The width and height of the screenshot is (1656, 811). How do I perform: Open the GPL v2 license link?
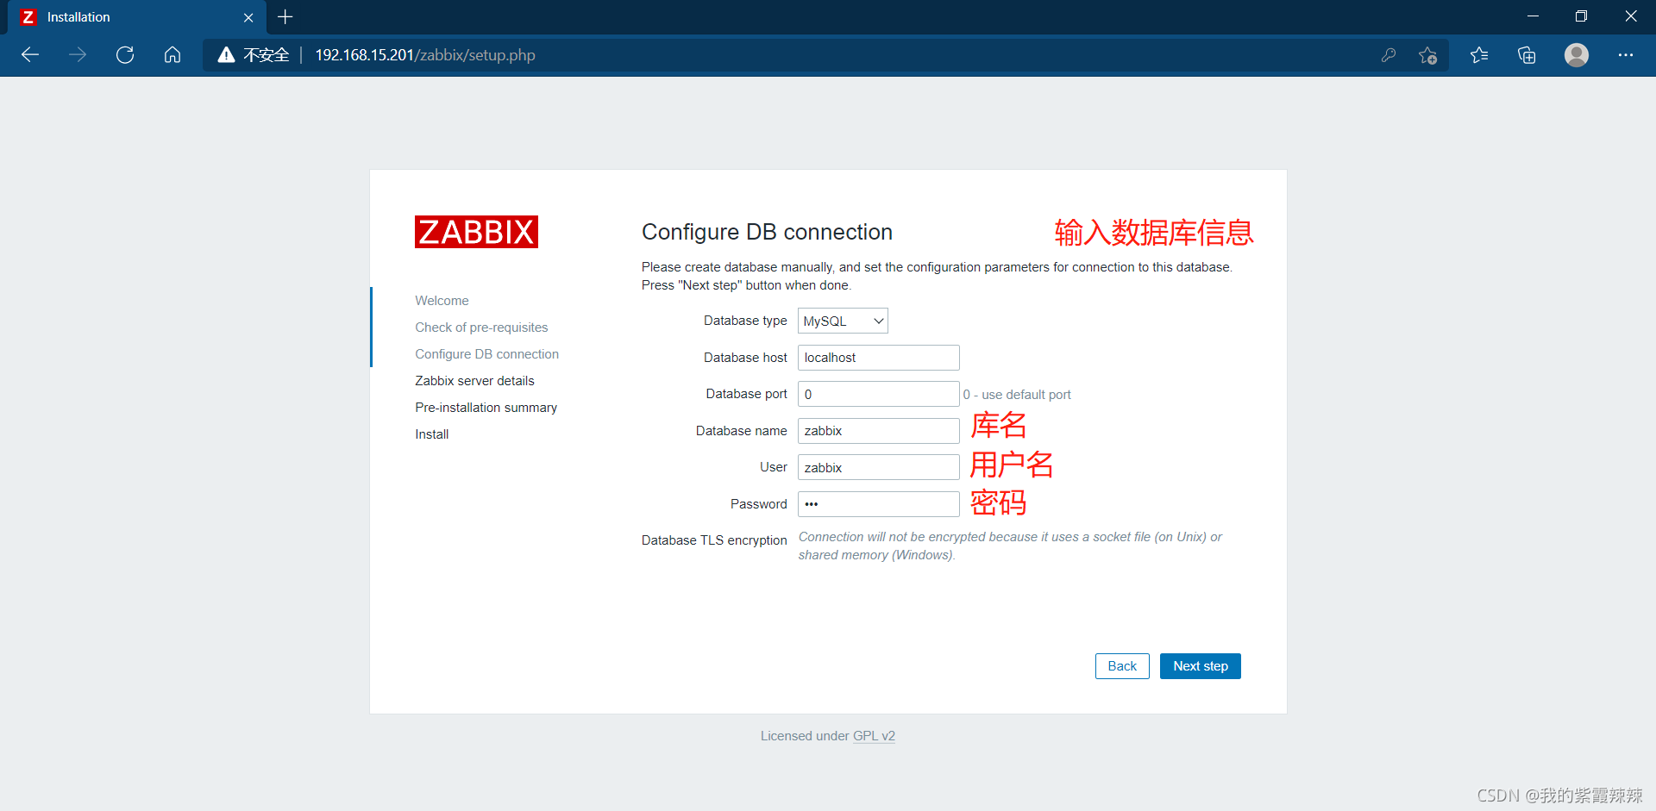(x=874, y=736)
